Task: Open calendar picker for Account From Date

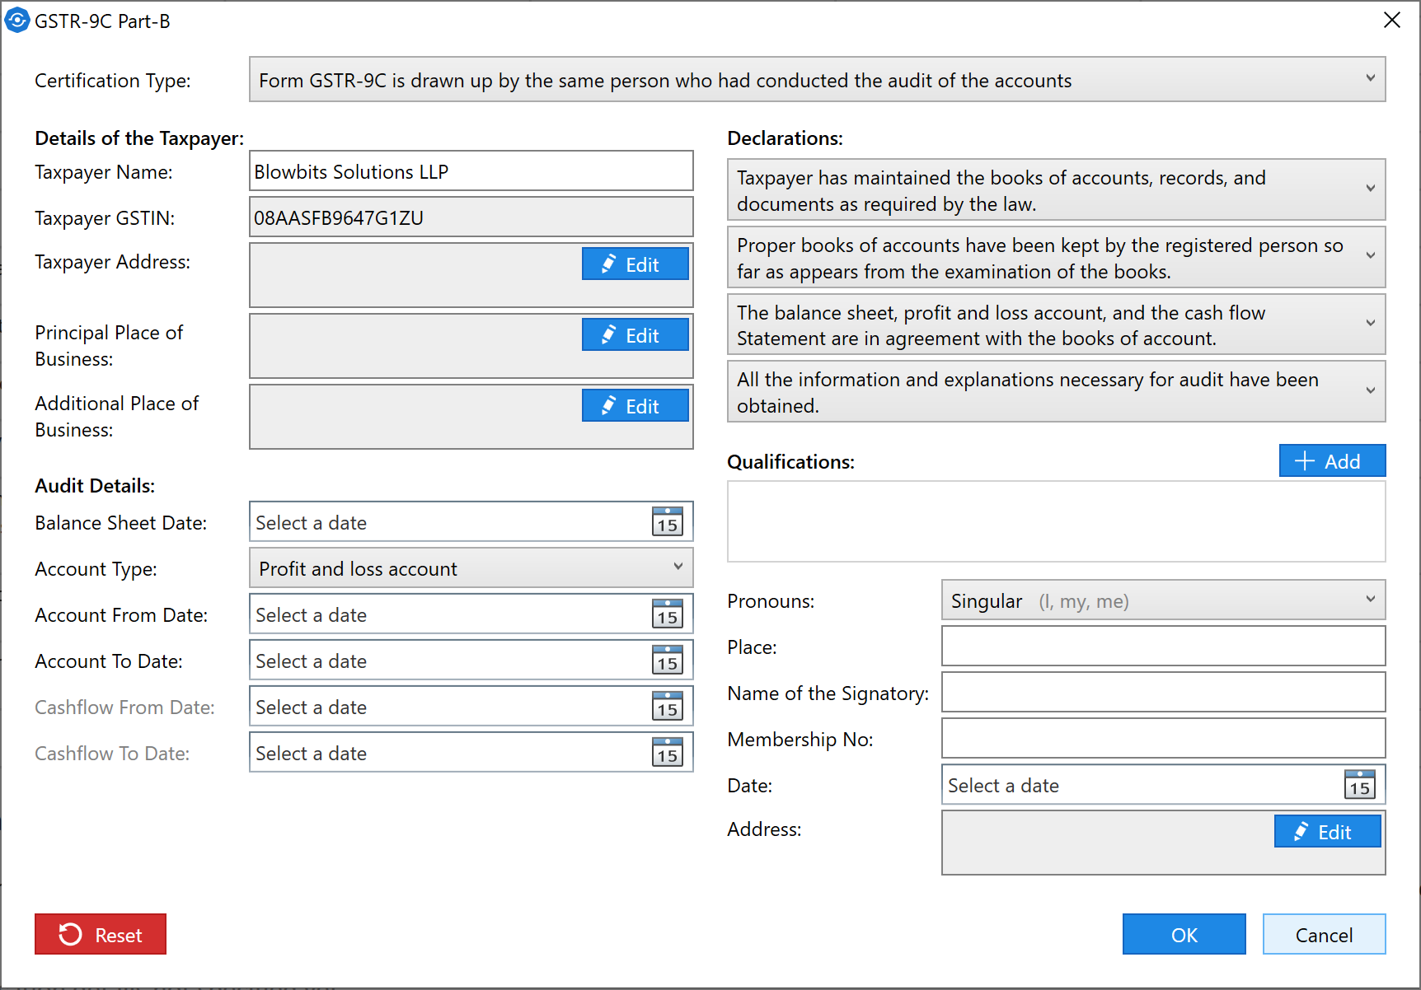Action: (667, 614)
